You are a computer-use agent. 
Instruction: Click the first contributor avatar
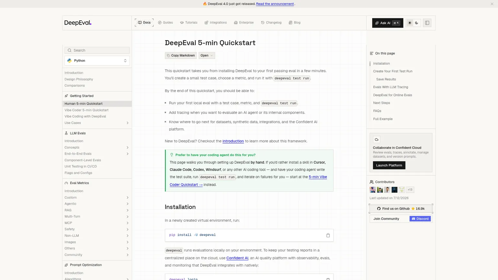point(373,190)
